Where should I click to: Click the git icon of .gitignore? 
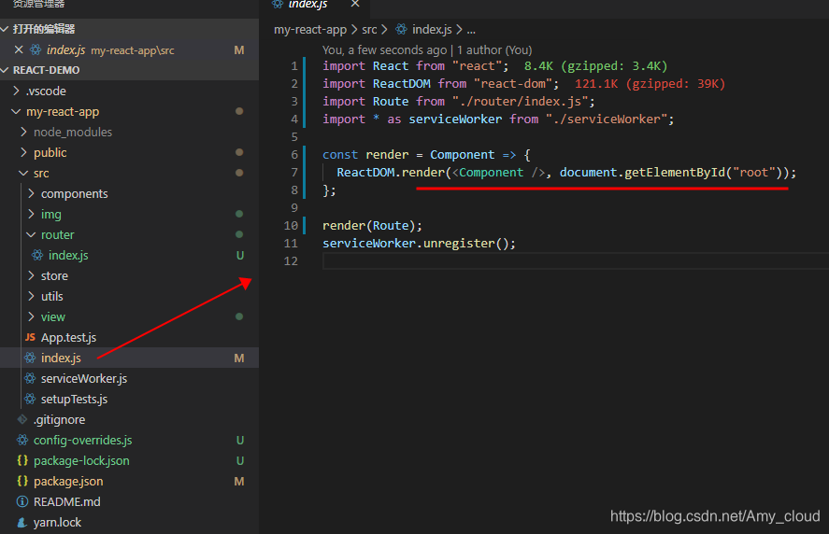pyautogui.click(x=22, y=419)
